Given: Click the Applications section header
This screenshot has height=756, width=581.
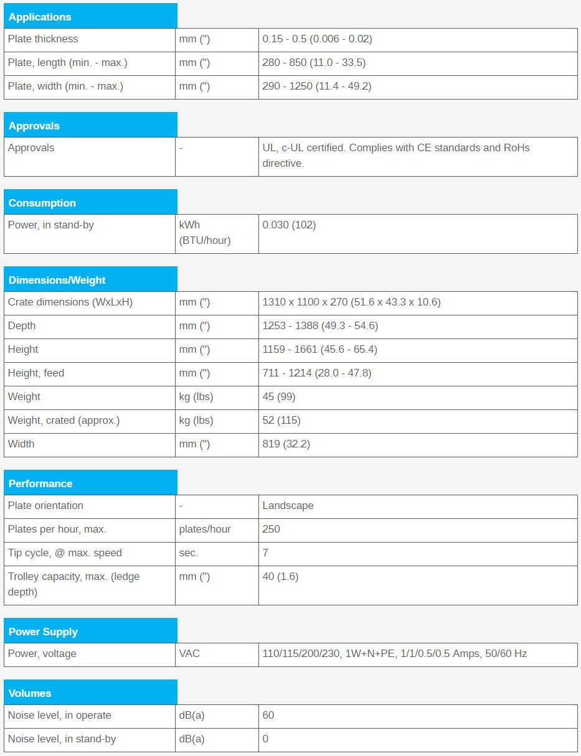Looking at the screenshot, I should (x=40, y=17).
